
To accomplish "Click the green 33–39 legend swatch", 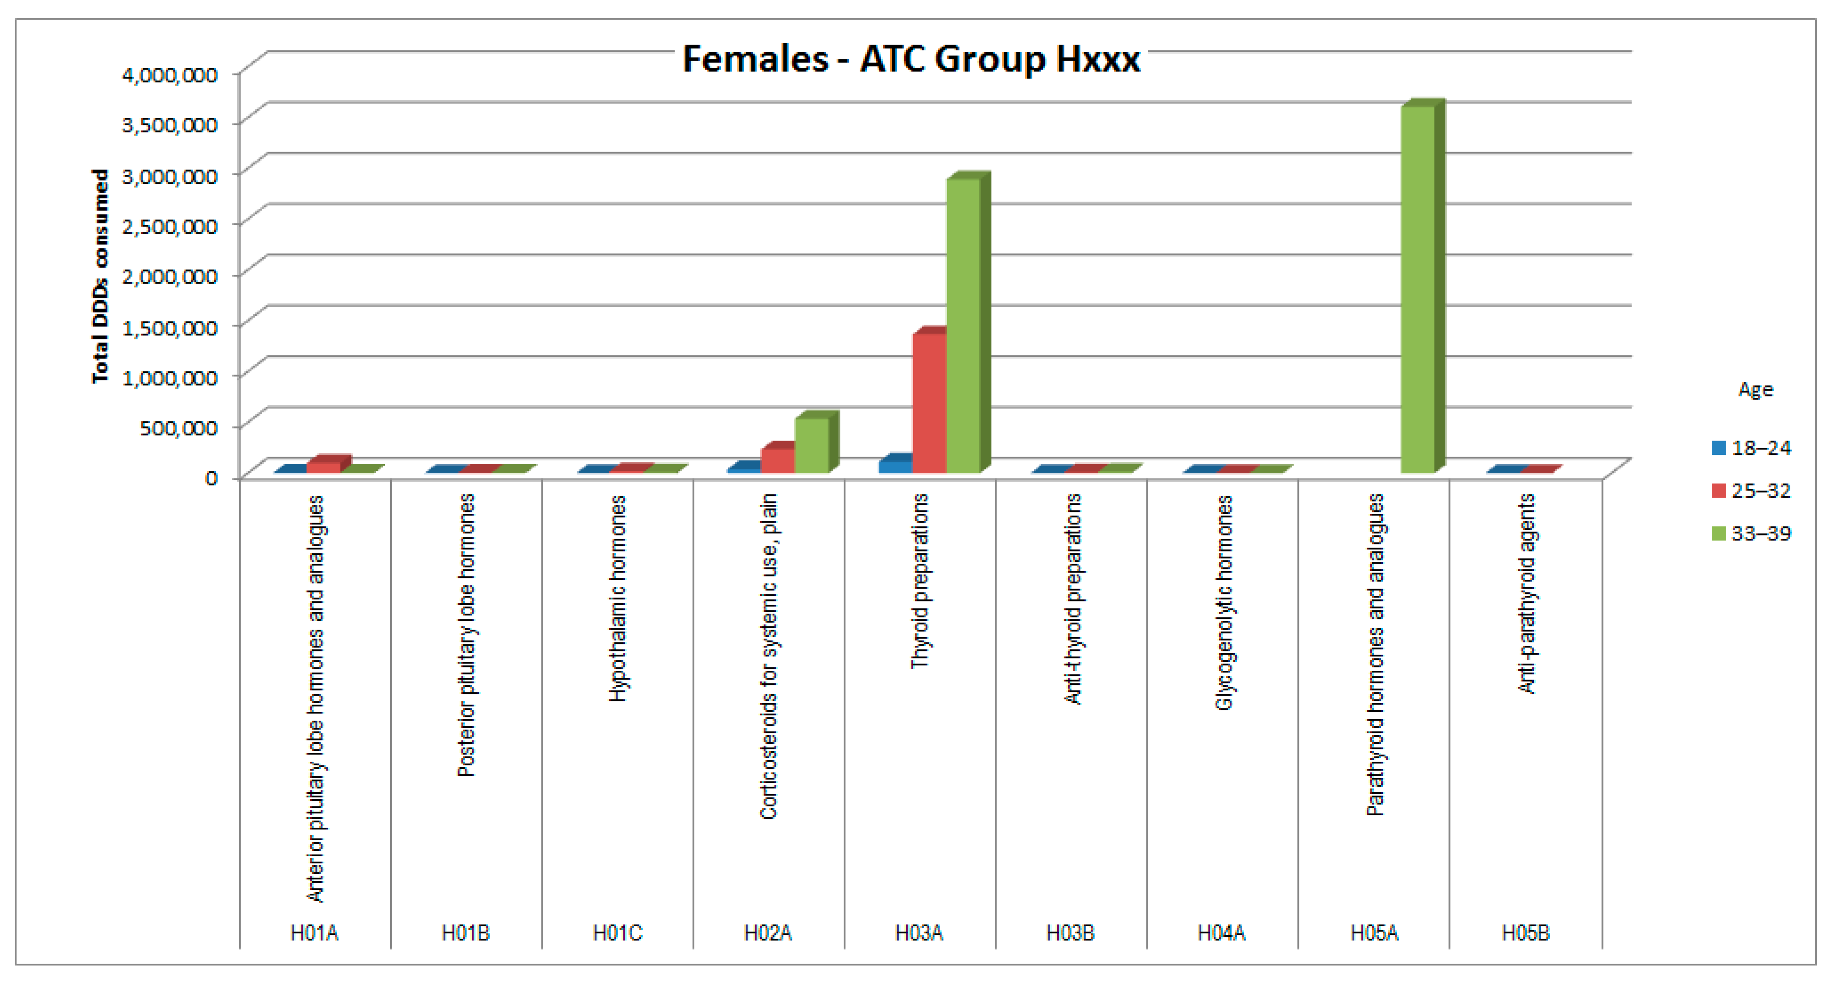I will point(1719,533).
